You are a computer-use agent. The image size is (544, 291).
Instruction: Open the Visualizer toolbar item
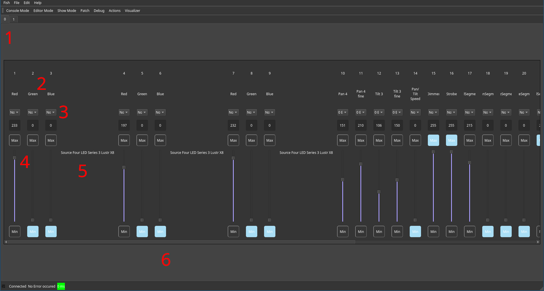pos(132,10)
